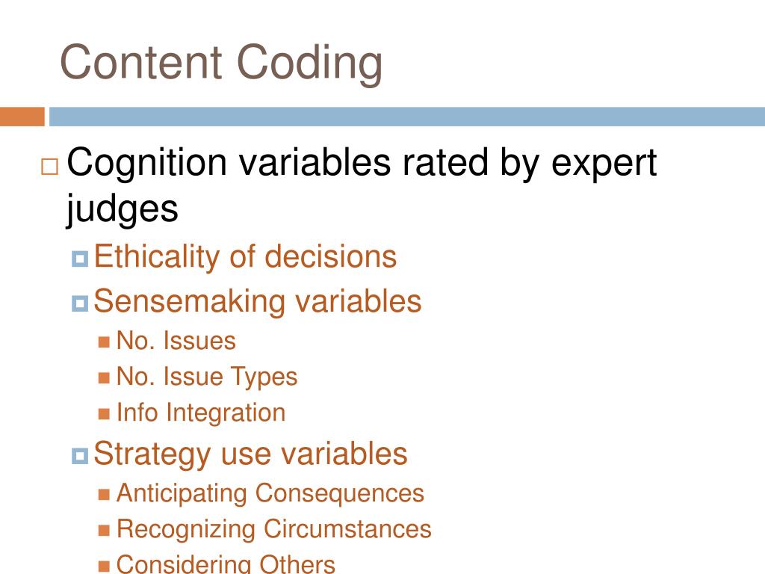Click the orange accent block under title

pos(22,117)
